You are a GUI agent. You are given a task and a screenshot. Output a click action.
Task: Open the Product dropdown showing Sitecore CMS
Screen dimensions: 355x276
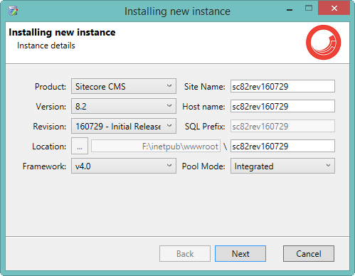click(124, 86)
